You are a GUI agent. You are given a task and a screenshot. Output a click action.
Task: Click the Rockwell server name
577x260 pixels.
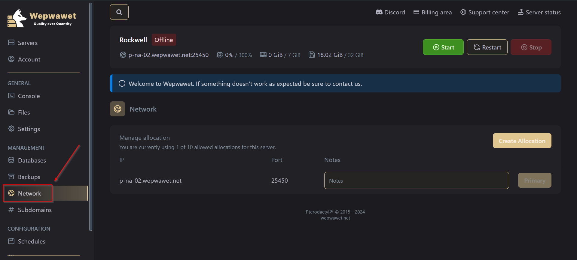click(x=133, y=40)
